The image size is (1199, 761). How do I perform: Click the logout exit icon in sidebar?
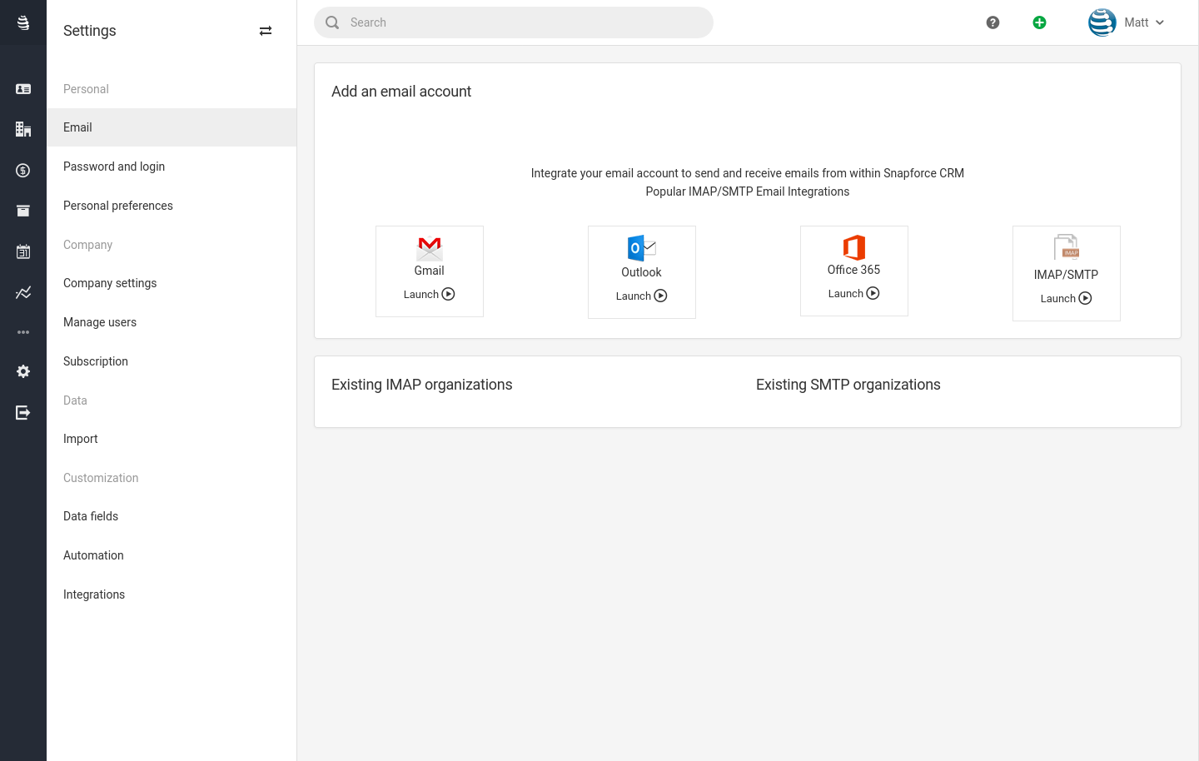[x=23, y=412]
